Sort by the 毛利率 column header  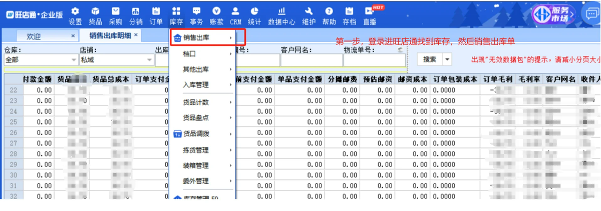pos(529,79)
